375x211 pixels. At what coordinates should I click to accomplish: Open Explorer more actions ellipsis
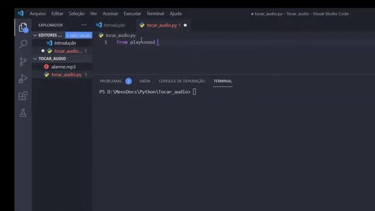click(x=84, y=25)
